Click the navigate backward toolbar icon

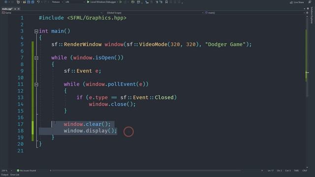coord(5,2)
